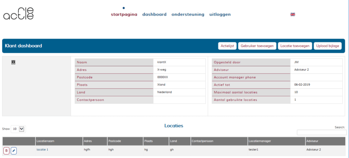Go to the startpagina menu item
Viewport: 349px width, 158px height.
(124, 15)
